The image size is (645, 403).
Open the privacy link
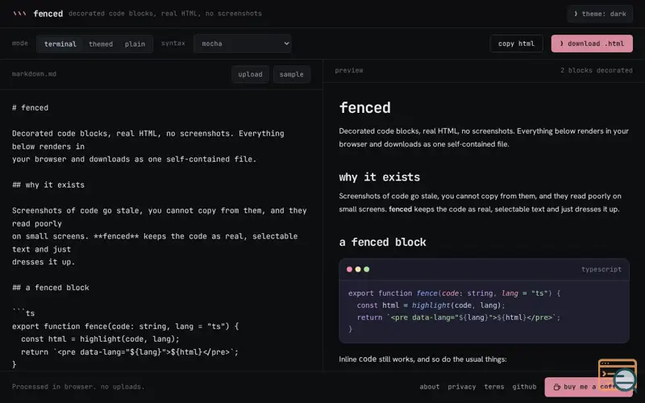[461, 387]
